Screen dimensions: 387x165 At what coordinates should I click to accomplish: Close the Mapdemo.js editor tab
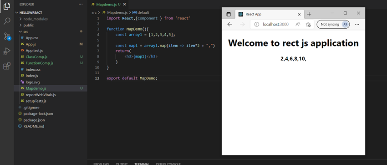click(124, 5)
